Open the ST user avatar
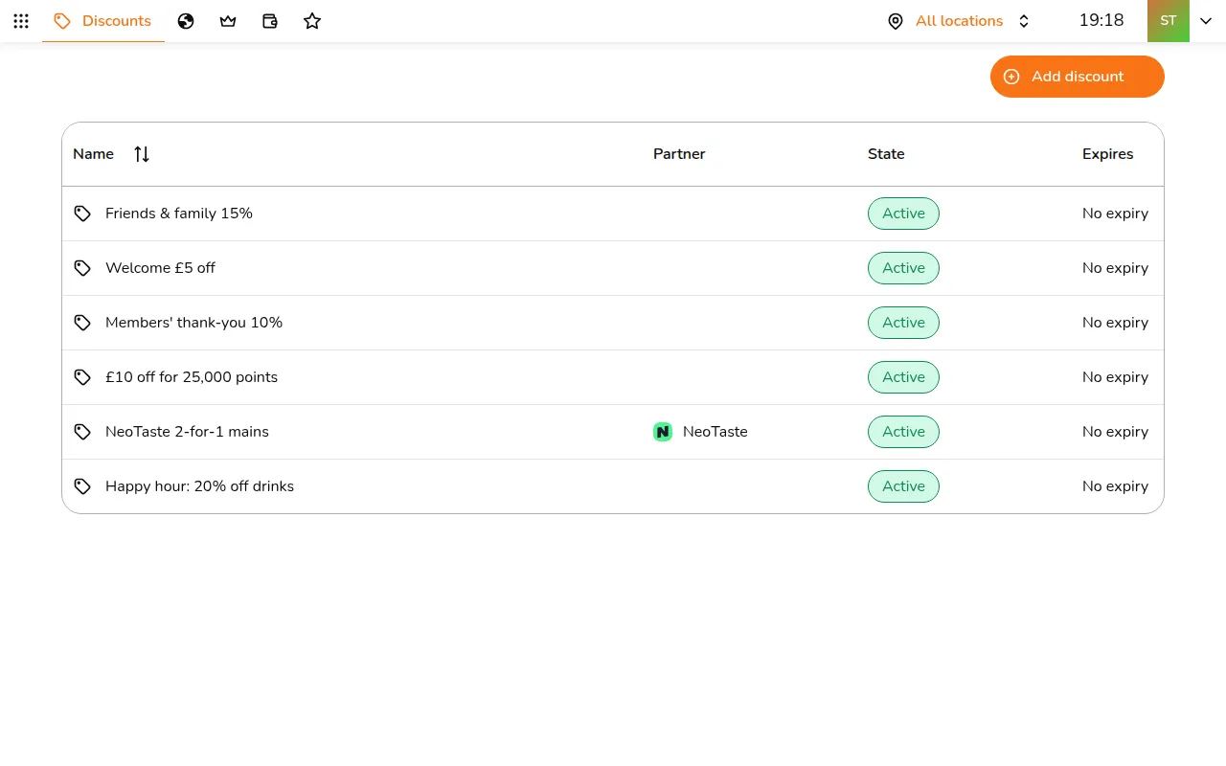This screenshot has height=766, width=1226. click(1169, 21)
